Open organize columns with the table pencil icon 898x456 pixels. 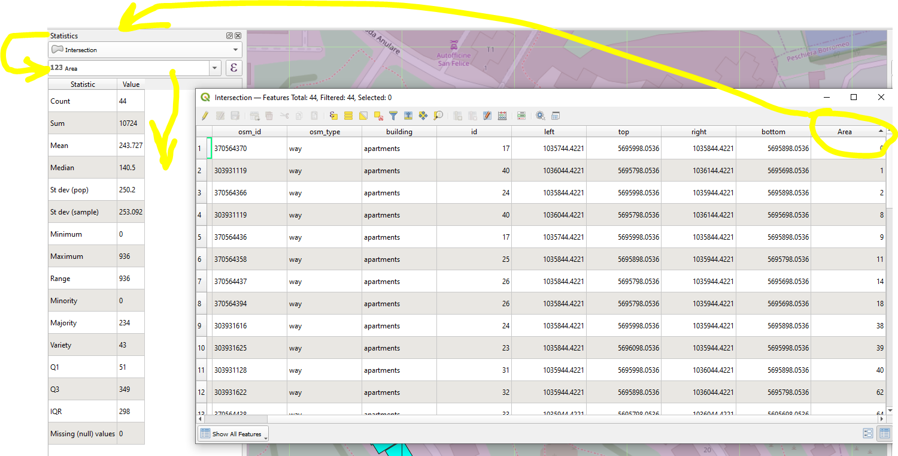[487, 116]
